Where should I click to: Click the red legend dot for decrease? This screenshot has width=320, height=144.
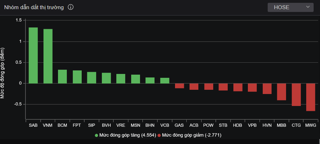(x=159, y=135)
